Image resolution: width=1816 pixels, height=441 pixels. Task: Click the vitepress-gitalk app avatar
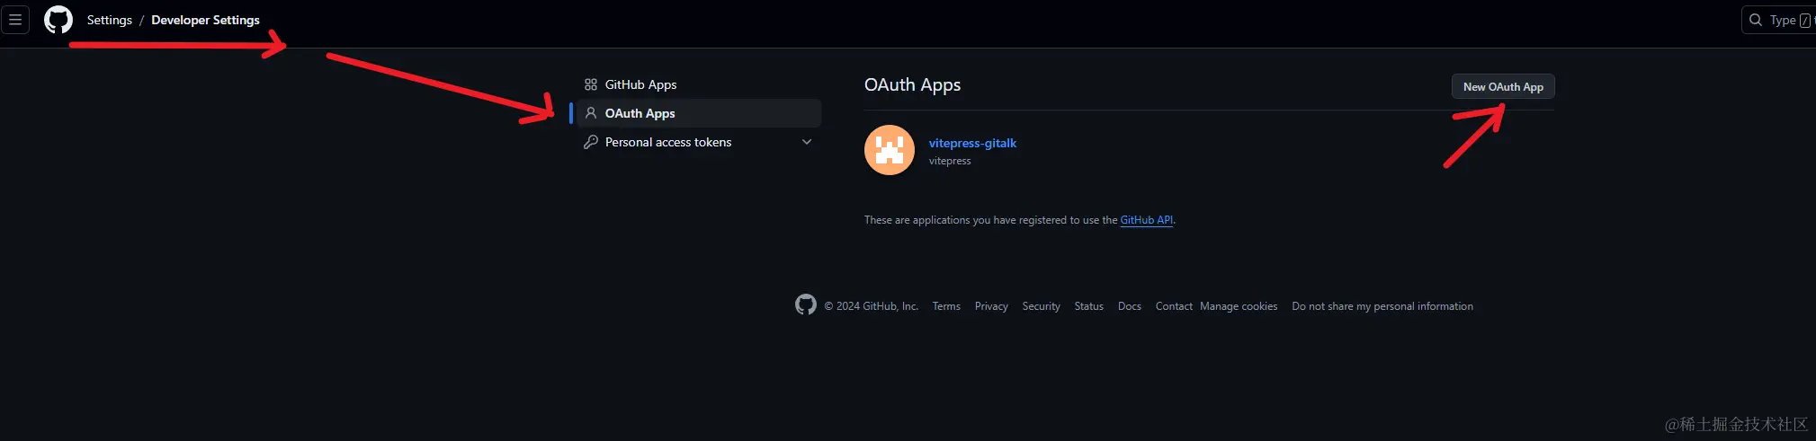[890, 150]
